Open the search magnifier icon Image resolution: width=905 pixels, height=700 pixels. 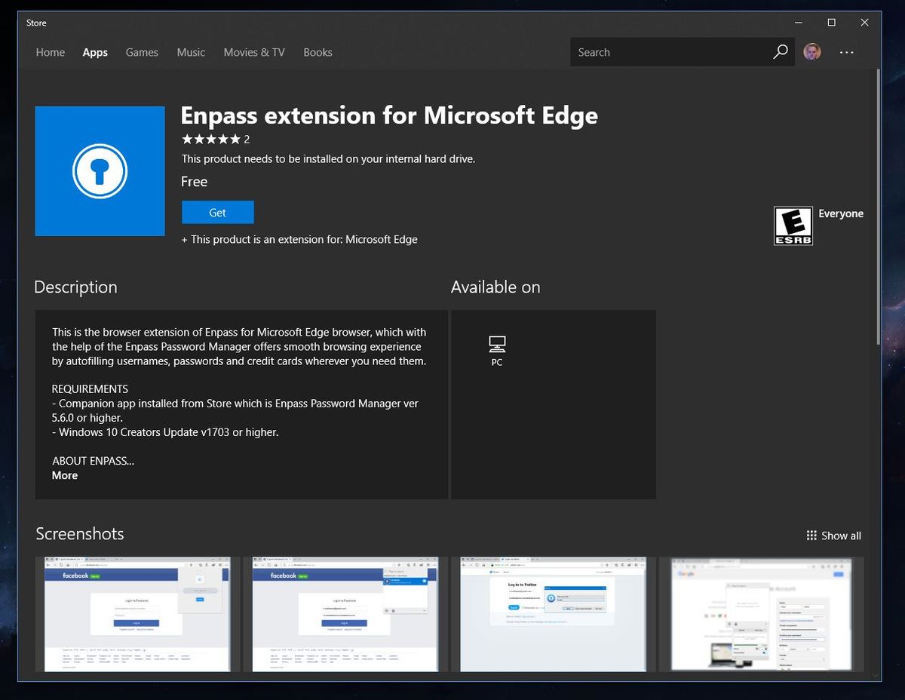[x=780, y=51]
